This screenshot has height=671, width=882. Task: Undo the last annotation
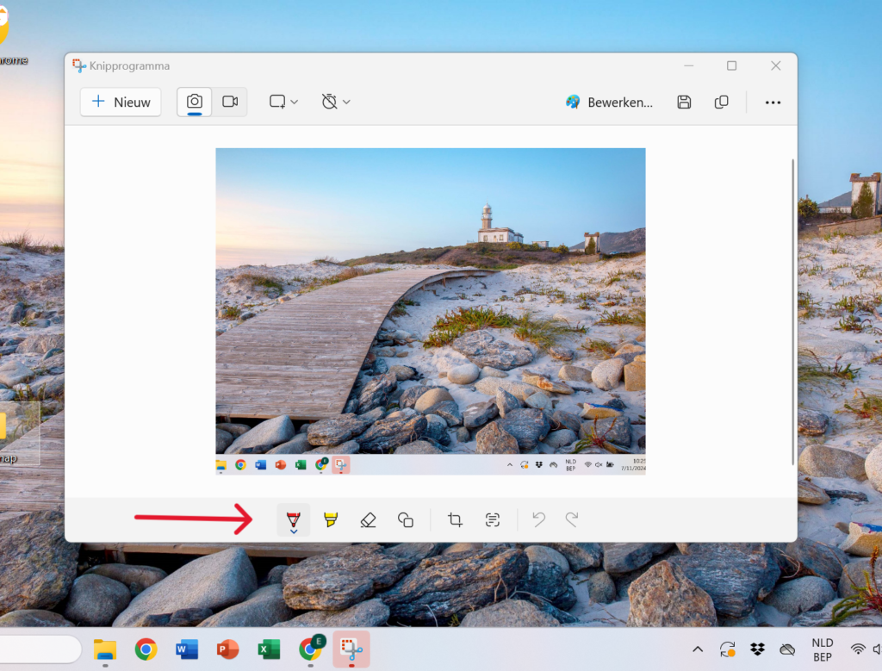[538, 519]
